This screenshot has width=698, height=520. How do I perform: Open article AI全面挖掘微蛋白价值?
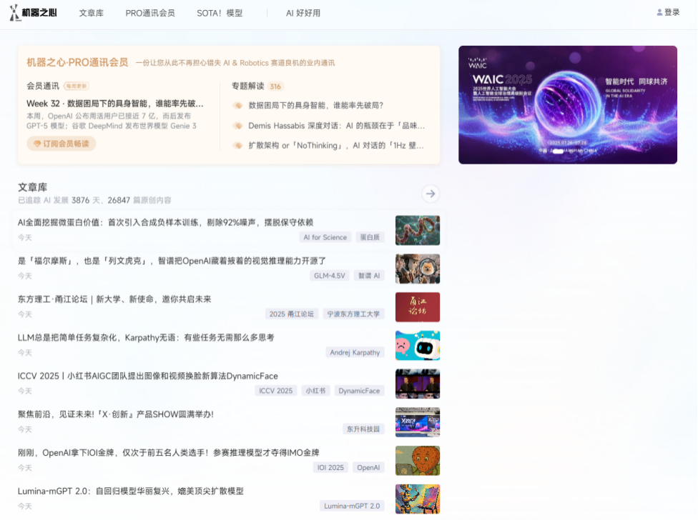tap(166, 222)
